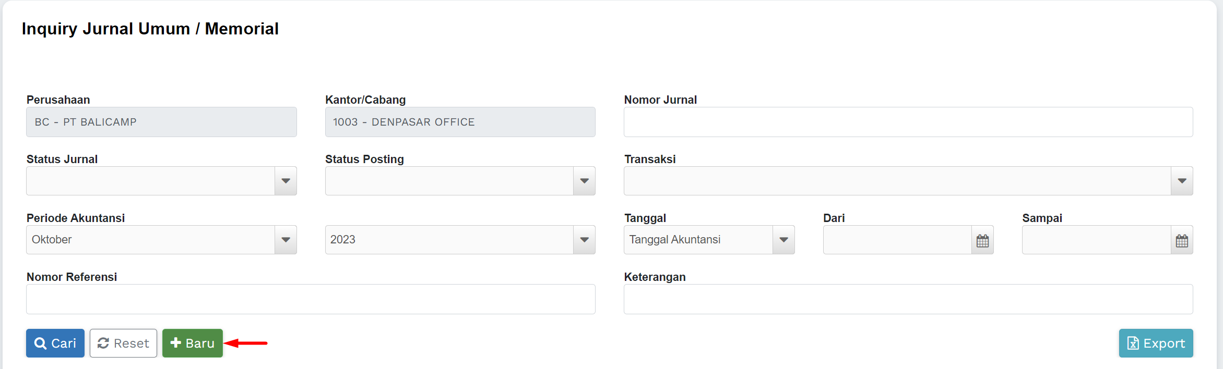Image resolution: width=1223 pixels, height=369 pixels.
Task: Open the Dari date calendar picker
Action: point(982,240)
